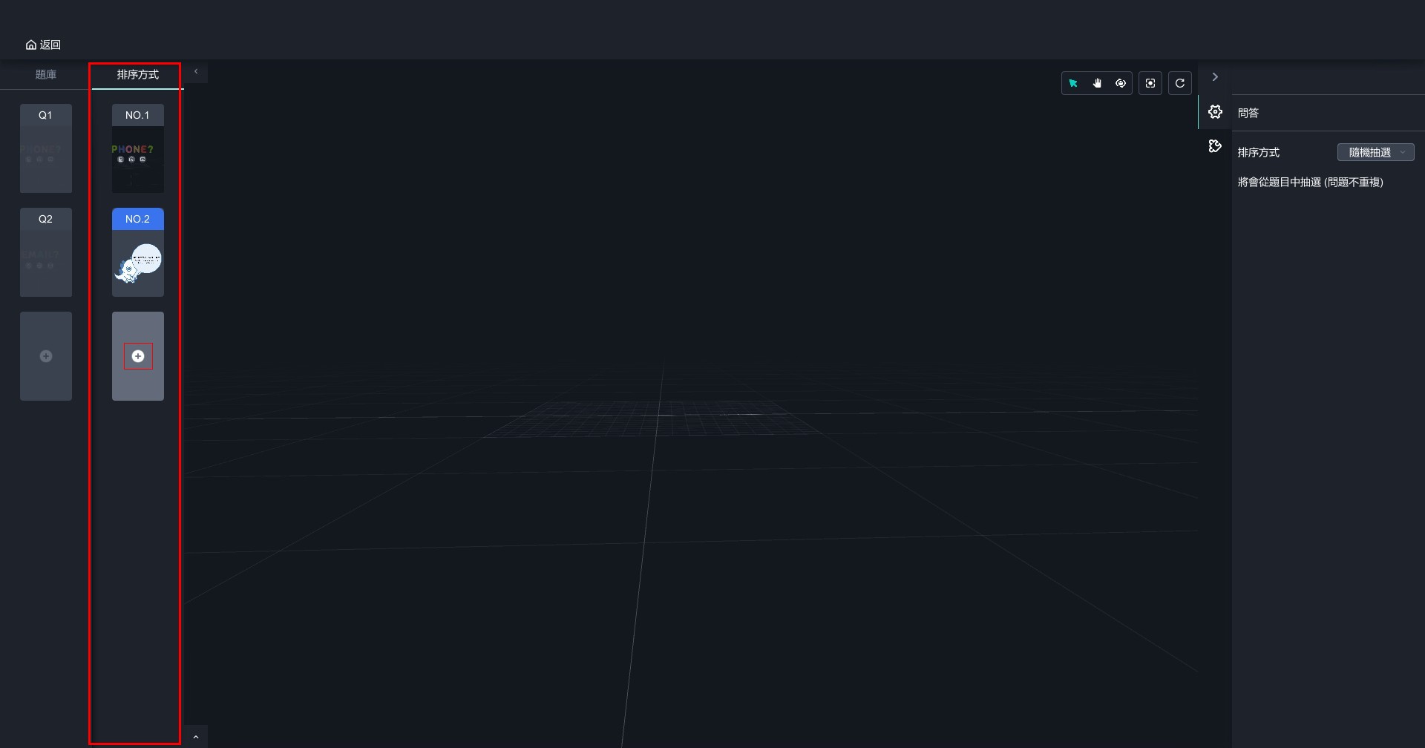Select the 排序方式 tab

138,74
